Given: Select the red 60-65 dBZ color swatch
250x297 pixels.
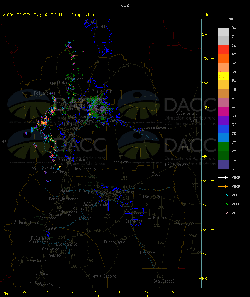Looking at the screenshot, I should 223,50.
